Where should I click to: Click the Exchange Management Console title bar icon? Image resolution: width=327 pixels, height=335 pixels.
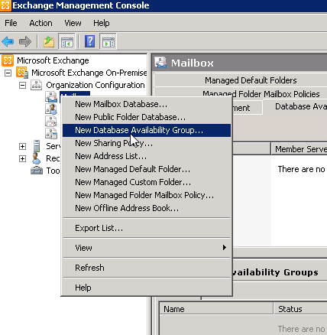click(5, 5)
